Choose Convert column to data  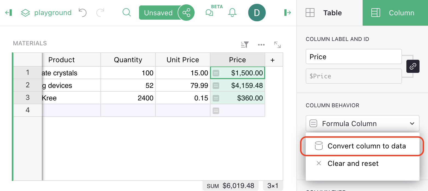[x=362, y=146]
